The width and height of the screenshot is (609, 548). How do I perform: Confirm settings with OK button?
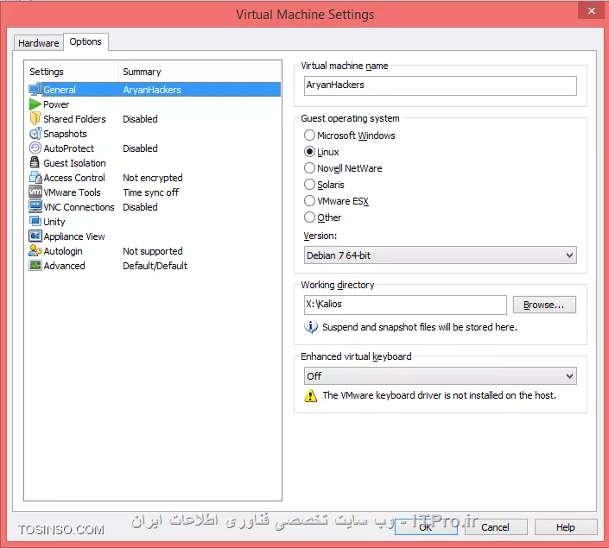[426, 526]
